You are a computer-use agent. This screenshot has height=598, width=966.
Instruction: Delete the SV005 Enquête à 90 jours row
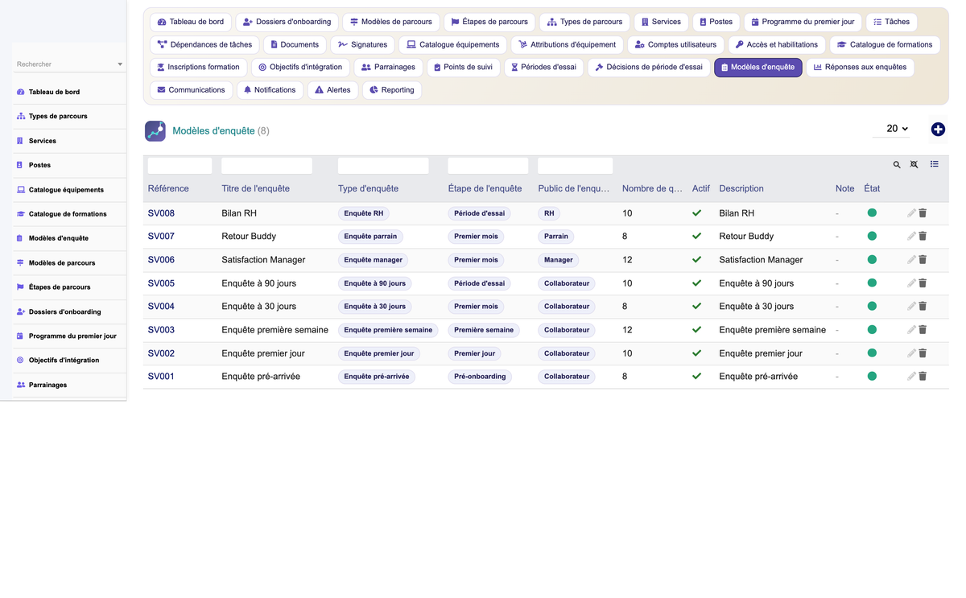[x=923, y=283]
